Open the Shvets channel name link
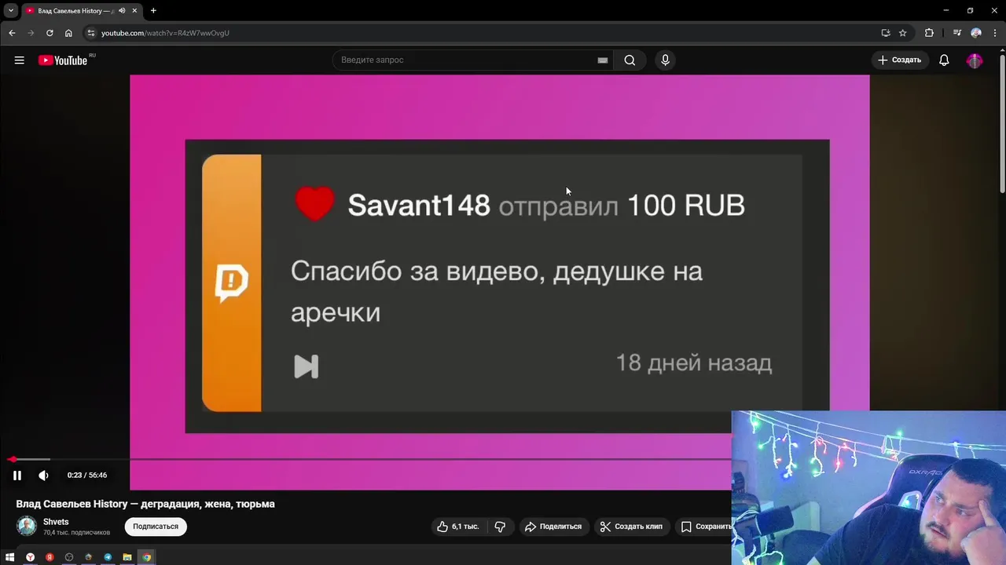Screen dimensions: 1006x565 click(56, 522)
